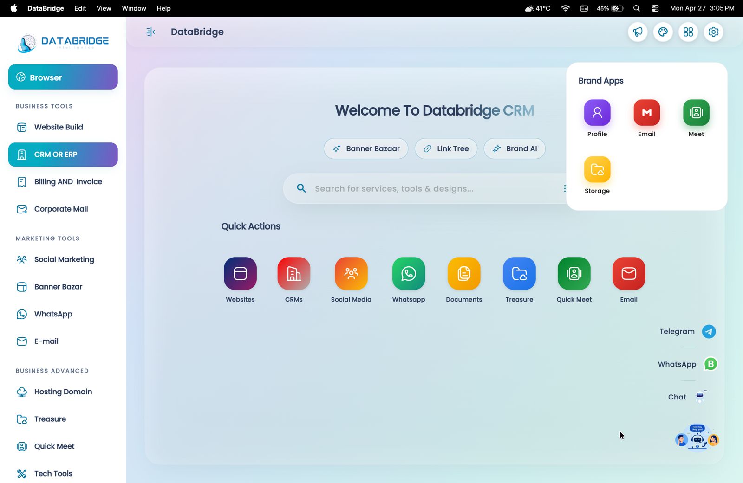Click the Wi-Fi status icon

point(565,8)
